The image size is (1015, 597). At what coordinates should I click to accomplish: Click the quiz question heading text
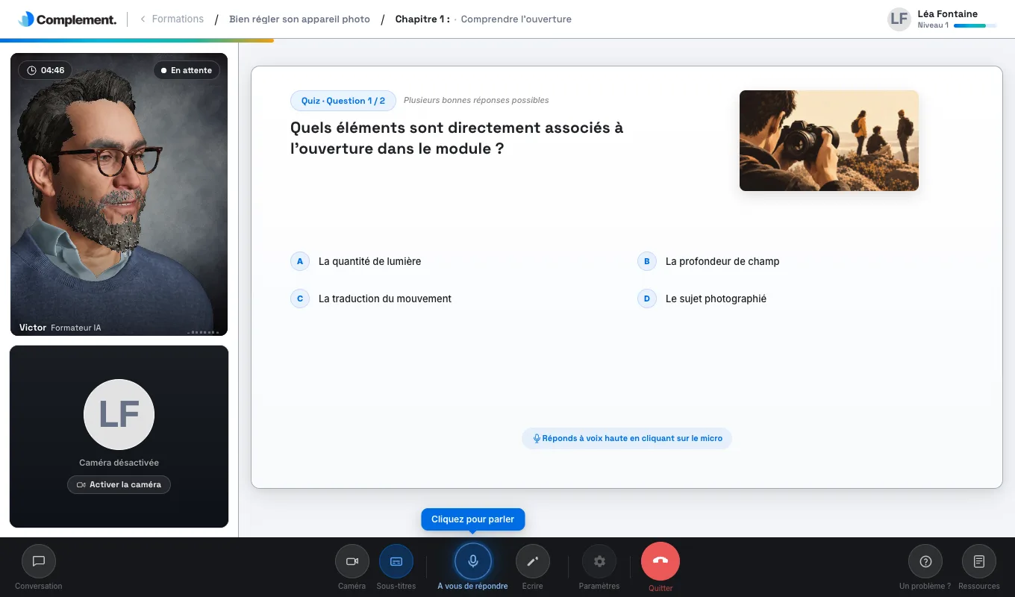pos(457,138)
